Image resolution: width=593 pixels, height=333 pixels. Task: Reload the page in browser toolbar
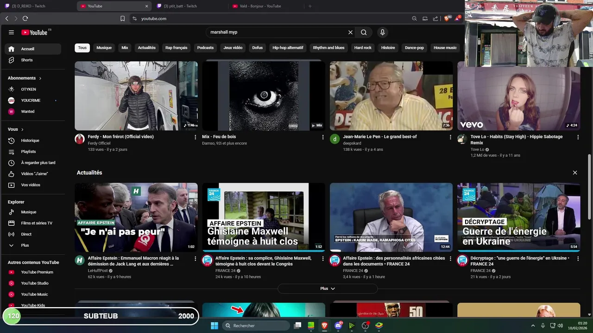click(25, 18)
